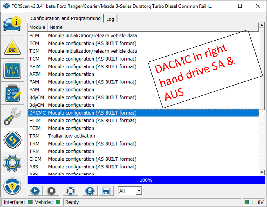Select the Configuration and Programming tab
267x207 pixels.
[66, 18]
